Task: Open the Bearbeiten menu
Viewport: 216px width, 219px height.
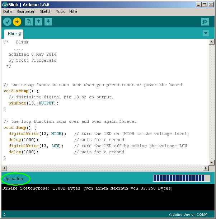Action: [26, 11]
